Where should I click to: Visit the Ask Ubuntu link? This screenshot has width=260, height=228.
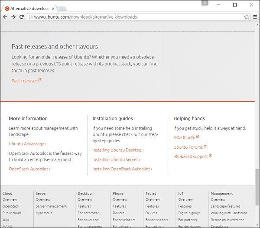point(185,137)
